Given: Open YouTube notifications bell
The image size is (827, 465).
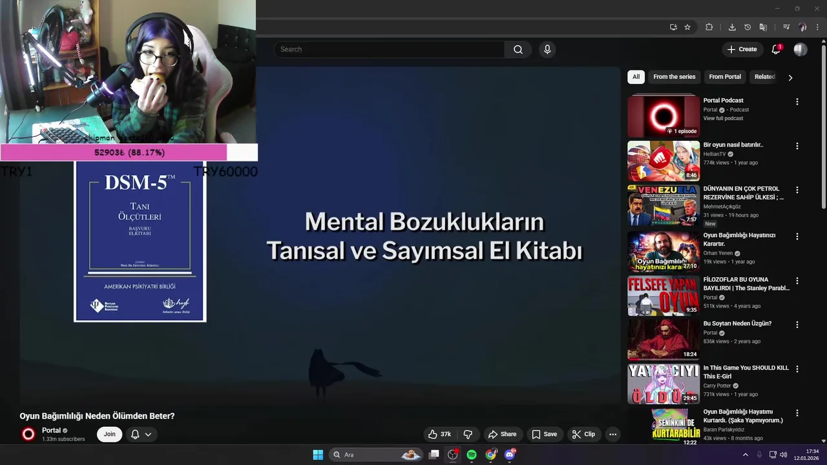Looking at the screenshot, I should pyautogui.click(x=776, y=49).
